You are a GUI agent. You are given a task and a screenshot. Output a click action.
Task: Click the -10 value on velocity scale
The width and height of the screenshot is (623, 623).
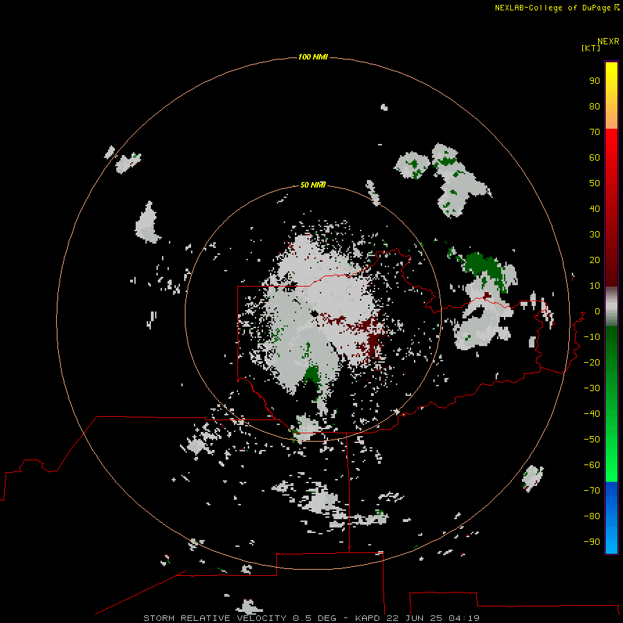click(592, 337)
